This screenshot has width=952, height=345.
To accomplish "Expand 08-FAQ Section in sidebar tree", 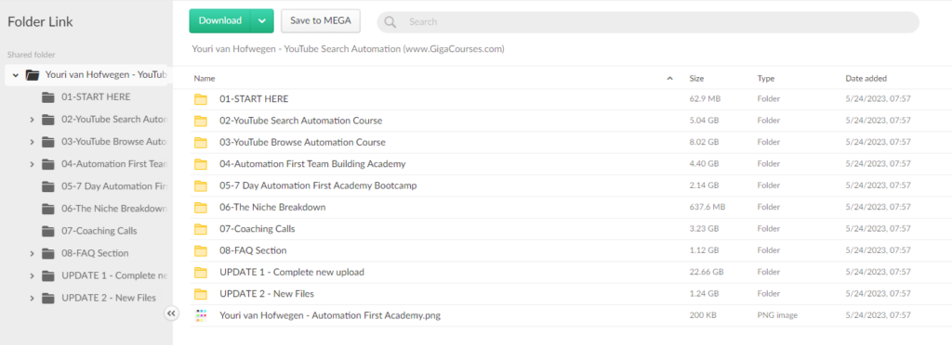I will click(33, 253).
